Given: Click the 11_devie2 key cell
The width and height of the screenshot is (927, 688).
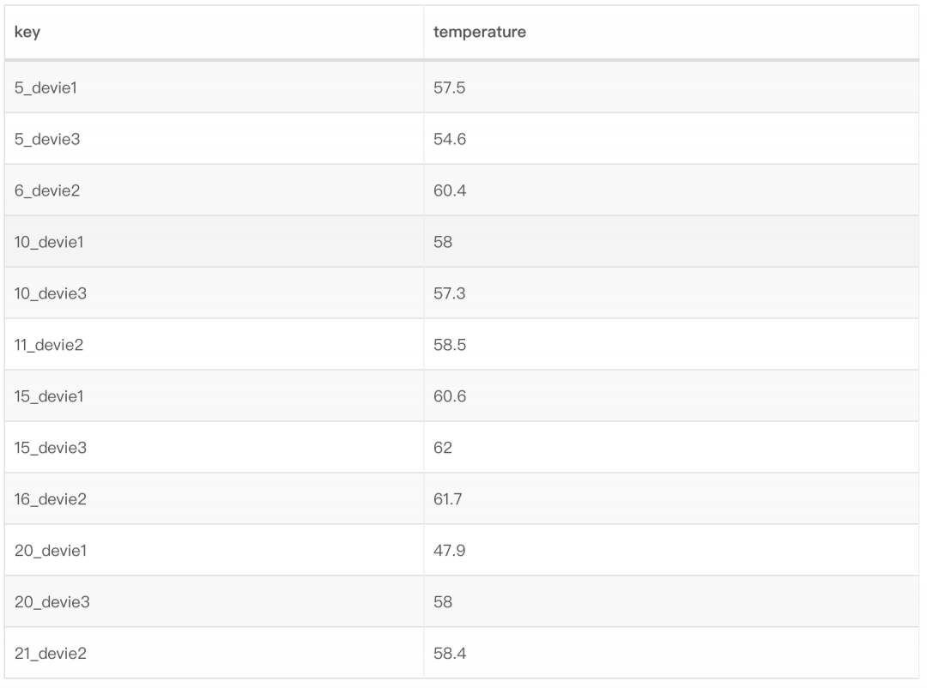Looking at the screenshot, I should 49,344.
